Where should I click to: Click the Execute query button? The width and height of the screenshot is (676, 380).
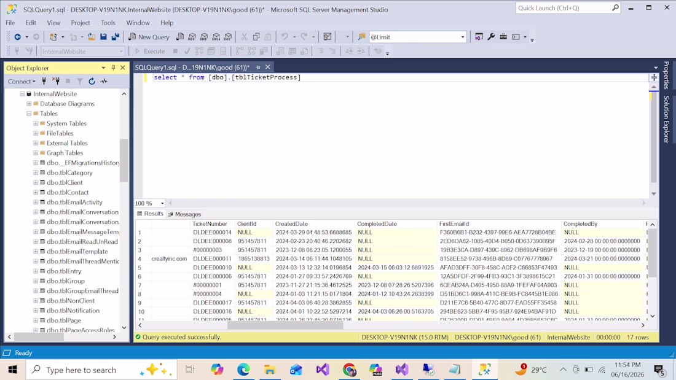pos(149,52)
